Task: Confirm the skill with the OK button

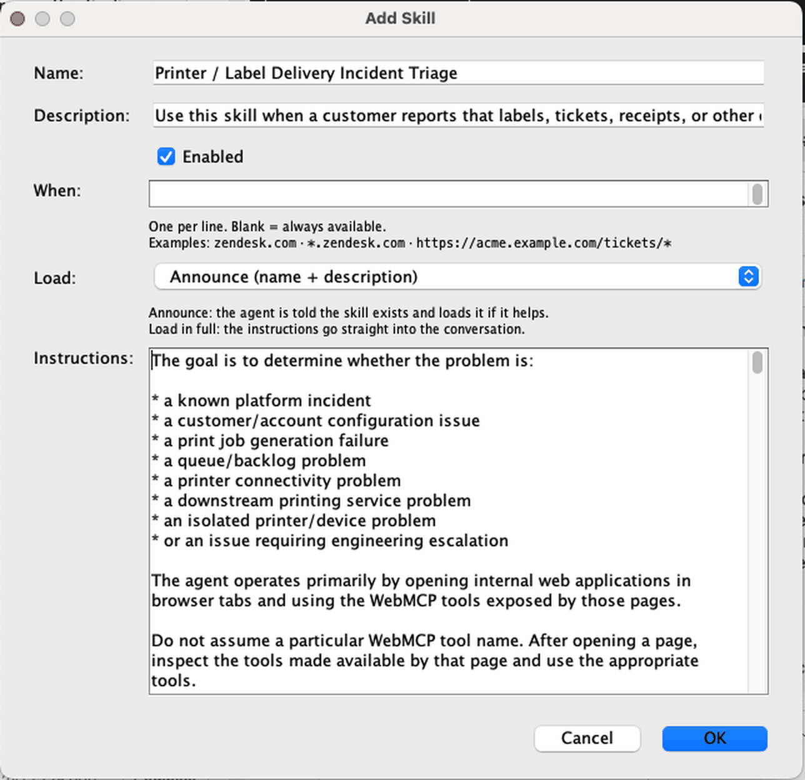Action: 714,738
